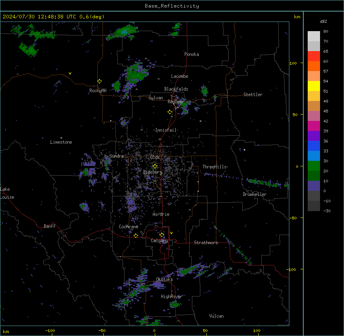344x336 pixels.
Task: Click the white plus marker north of Drumheller
Action: (x=244, y=150)
